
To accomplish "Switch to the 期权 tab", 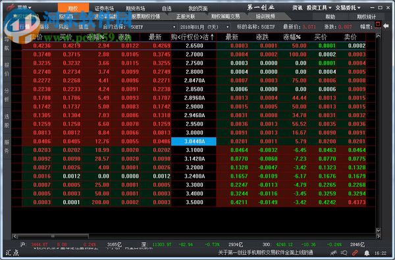I will tap(73, 9).
